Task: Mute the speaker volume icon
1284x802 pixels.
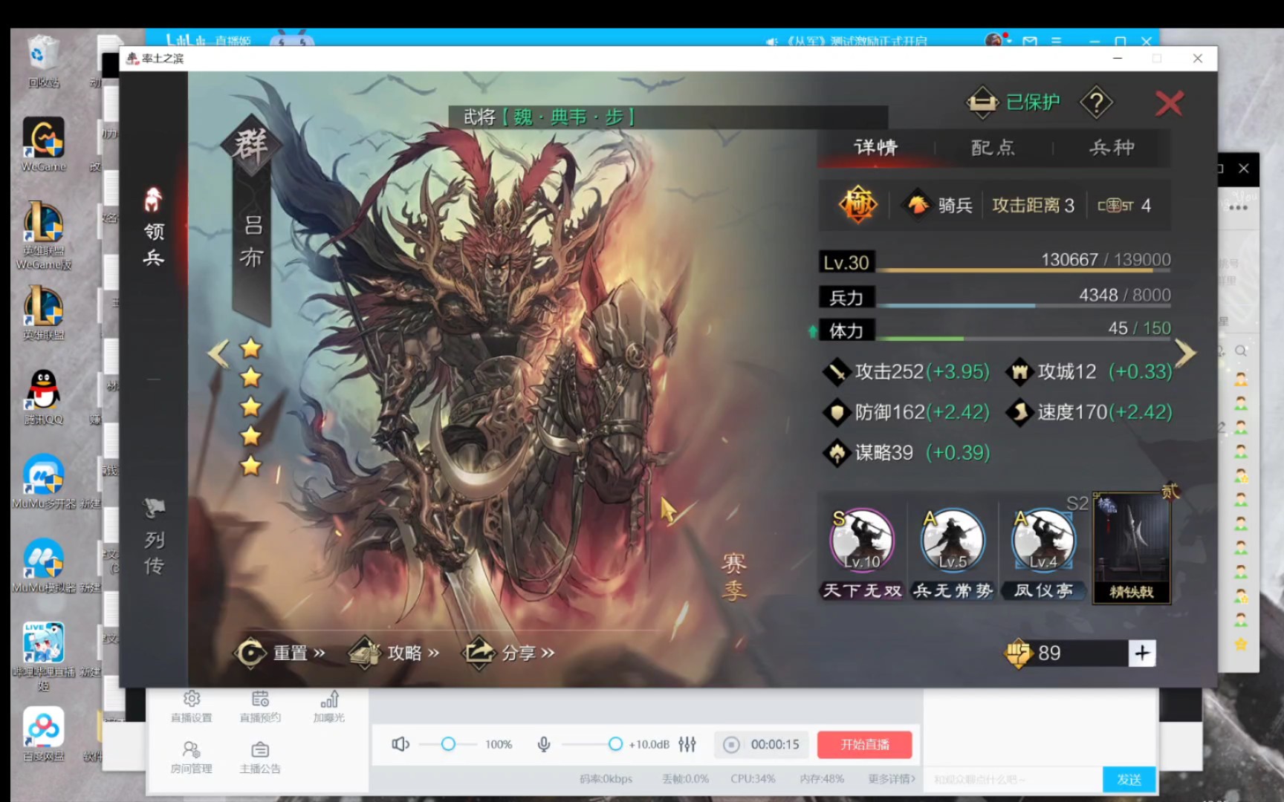Action: (401, 744)
